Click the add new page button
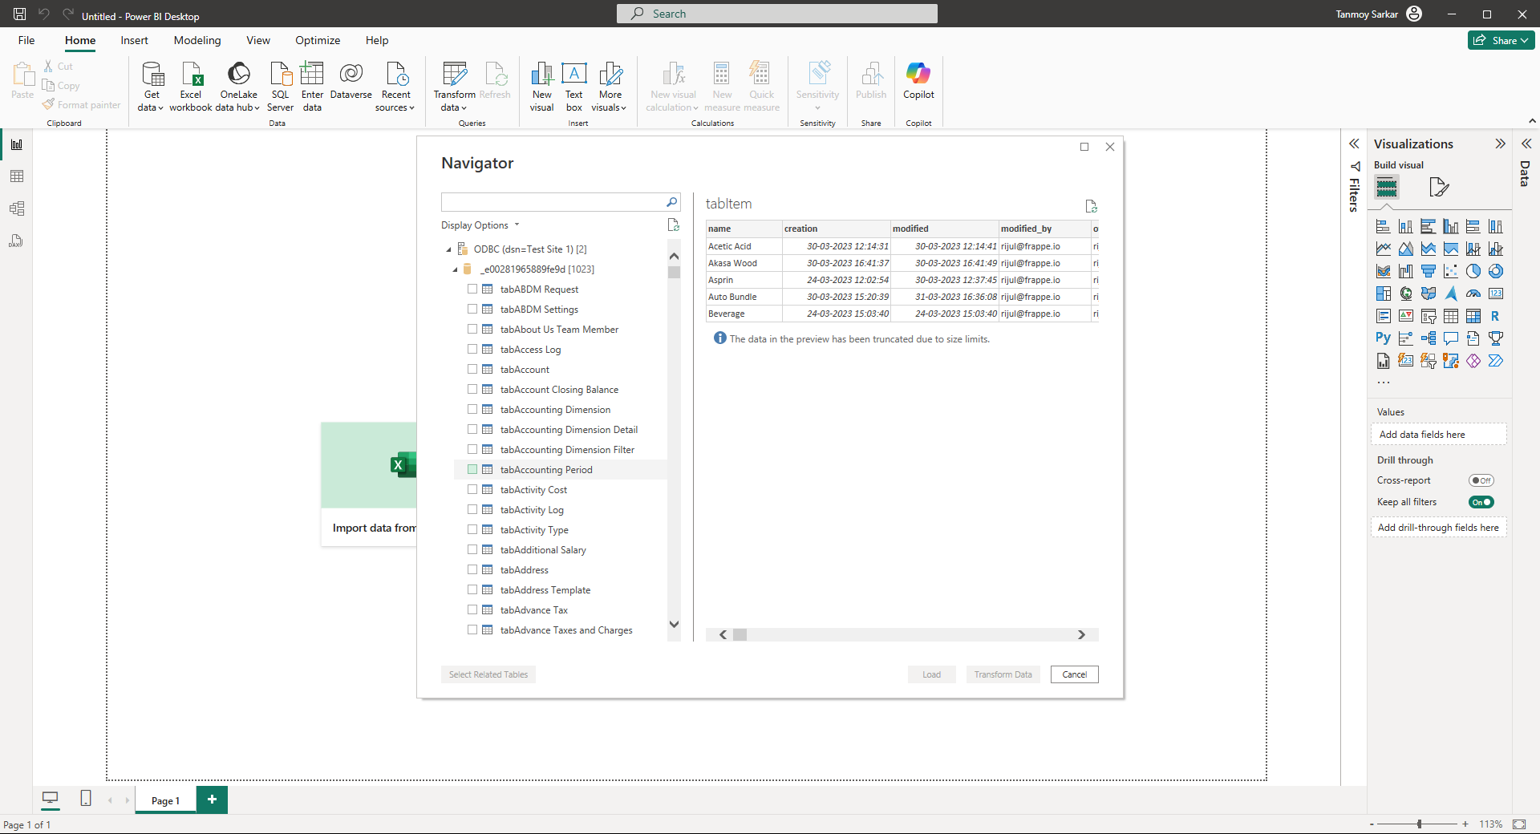The image size is (1540, 834). pyautogui.click(x=212, y=800)
